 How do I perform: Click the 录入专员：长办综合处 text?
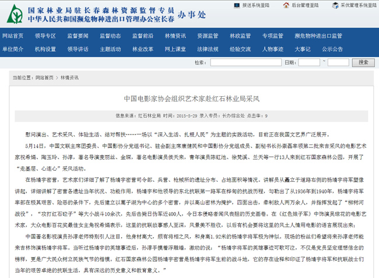(222, 116)
